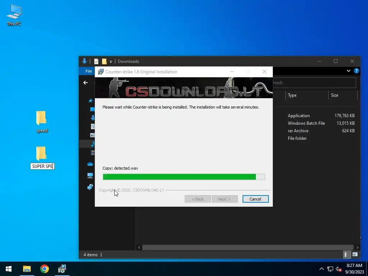Click the SUPER SPE rename text box
Viewport: 368px width, 276px height.
(42, 166)
